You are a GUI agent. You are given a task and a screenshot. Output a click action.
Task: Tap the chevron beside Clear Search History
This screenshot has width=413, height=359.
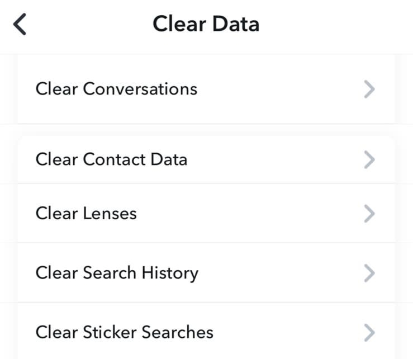tap(369, 273)
